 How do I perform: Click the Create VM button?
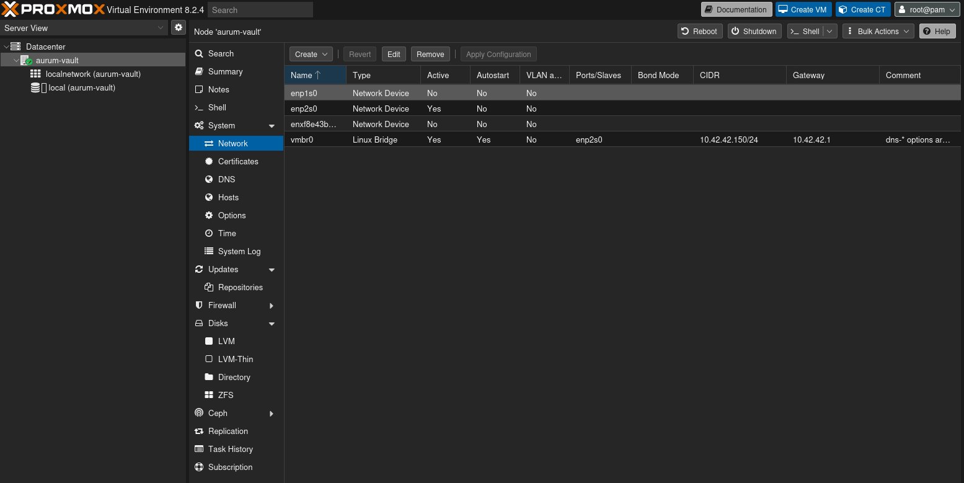803,9
